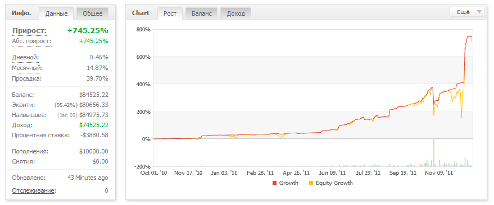Image resolution: width=494 pixels, height=205 pixels.
Task: Expand the Ещё dropdown menu
Action: tap(468, 12)
